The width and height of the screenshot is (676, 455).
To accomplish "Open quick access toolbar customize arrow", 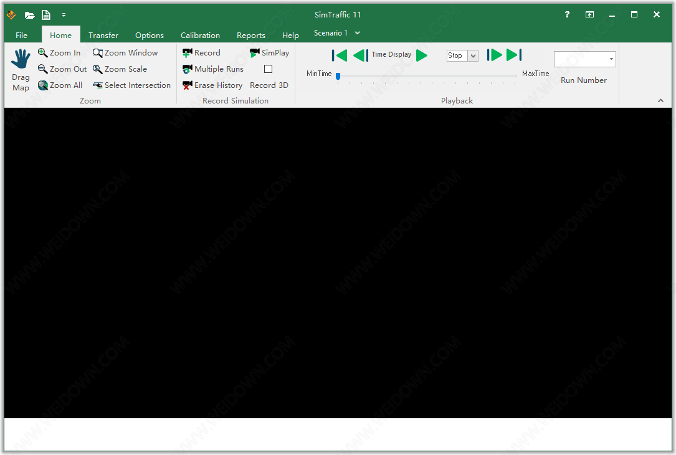I will 64,15.
